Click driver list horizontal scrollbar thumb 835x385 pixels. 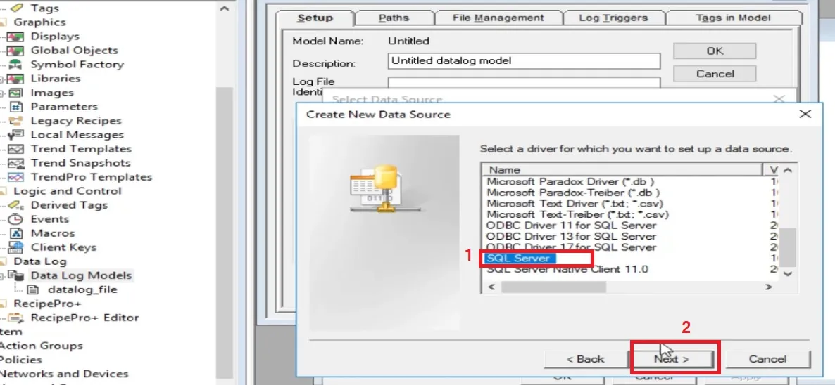tap(553, 287)
